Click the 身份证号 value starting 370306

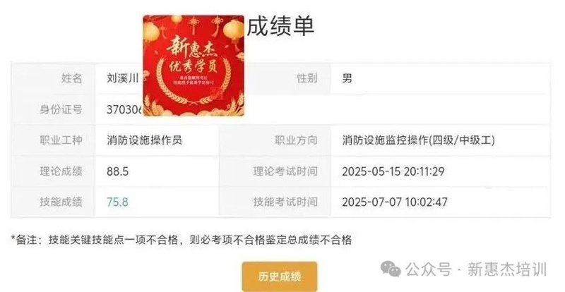125,109
